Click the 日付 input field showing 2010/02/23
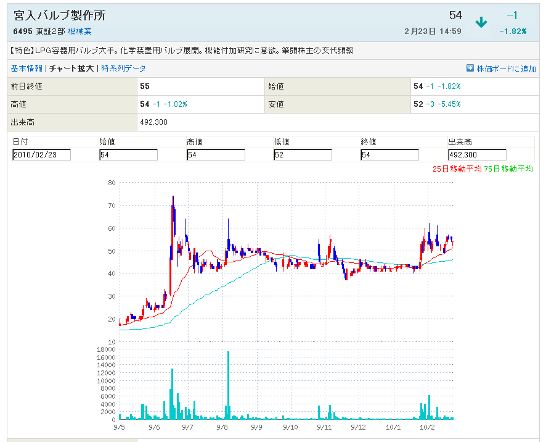Image resolution: width=546 pixels, height=442 pixels. (x=41, y=155)
